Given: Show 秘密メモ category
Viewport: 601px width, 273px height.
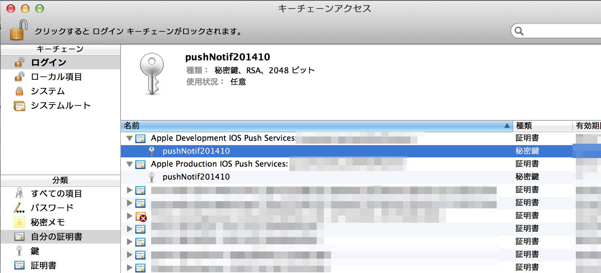Looking at the screenshot, I should (x=60, y=222).
